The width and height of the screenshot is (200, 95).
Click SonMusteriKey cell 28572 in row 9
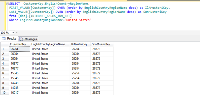(102, 88)
